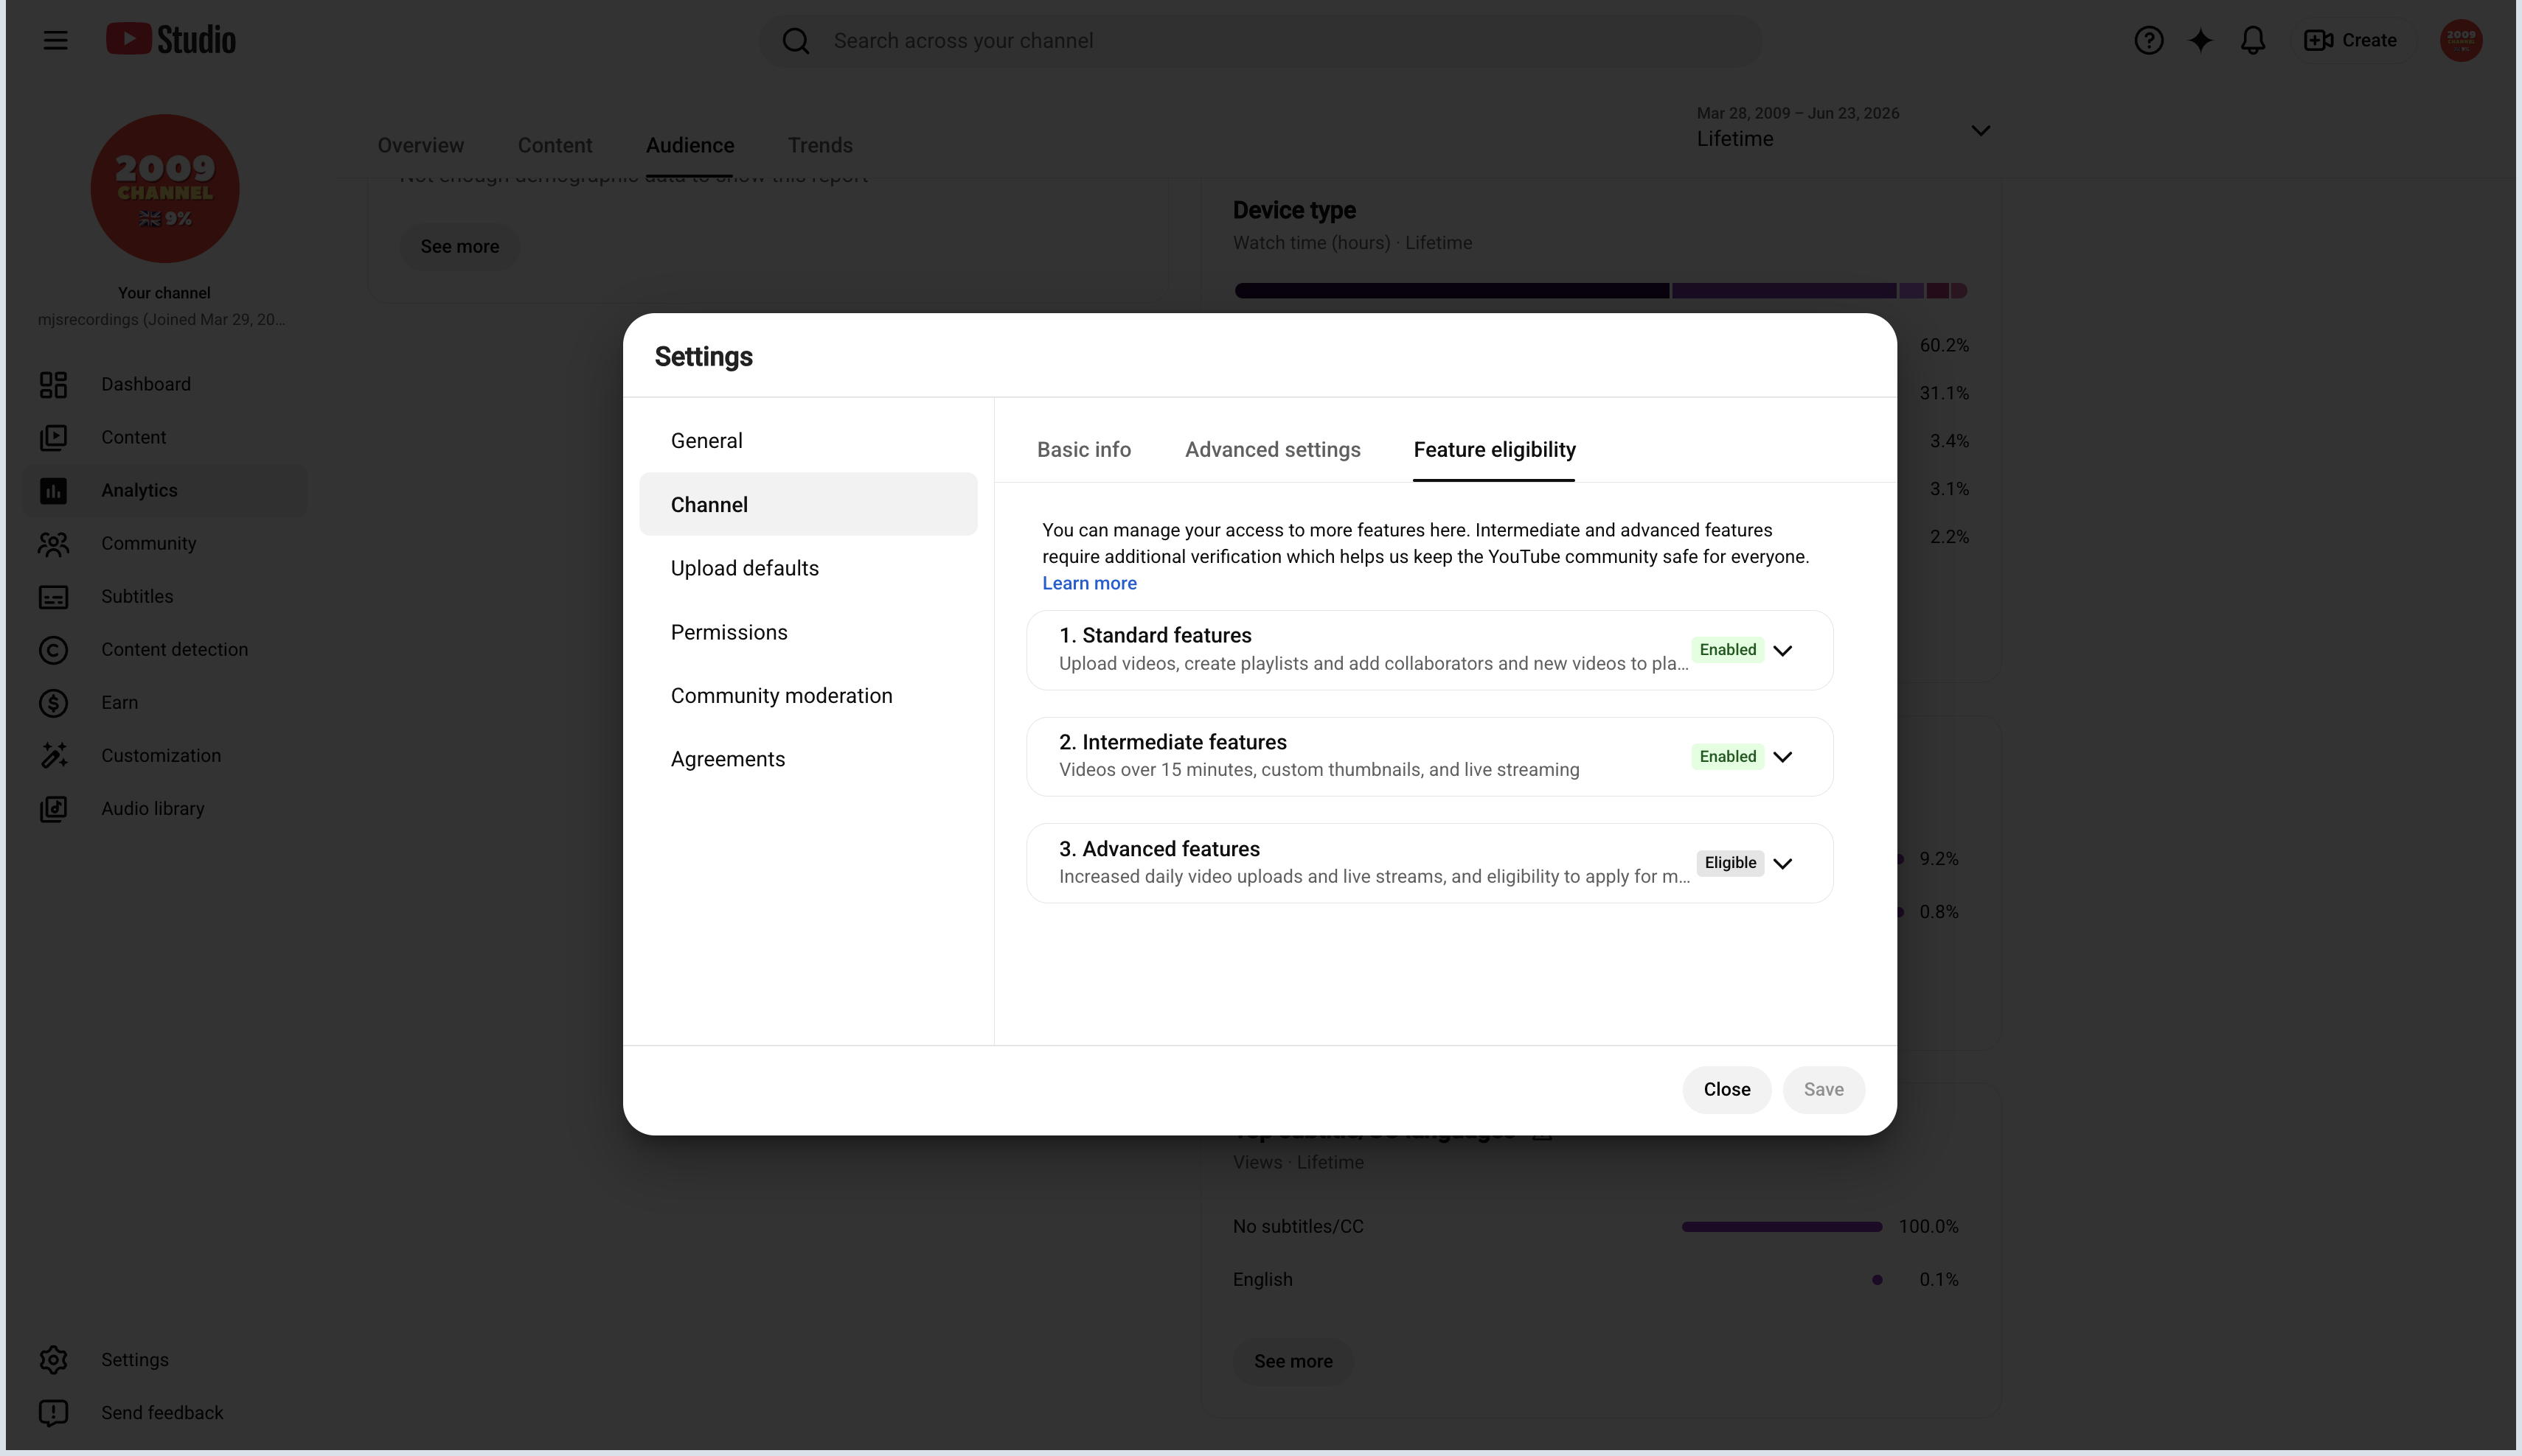
Task: Click the Eligible badge for Advanced features
Action: click(1729, 863)
